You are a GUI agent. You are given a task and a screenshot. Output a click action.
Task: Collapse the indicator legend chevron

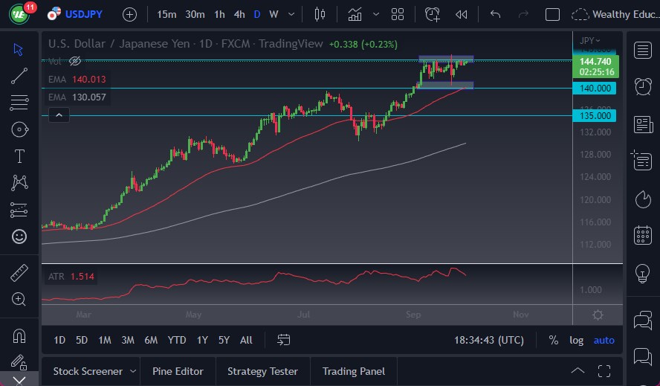(59, 115)
